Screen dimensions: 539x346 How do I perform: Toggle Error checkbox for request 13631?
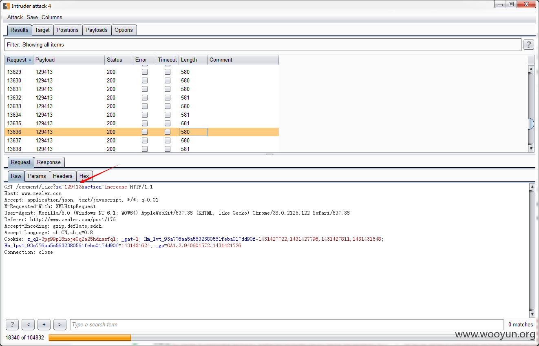(x=145, y=89)
